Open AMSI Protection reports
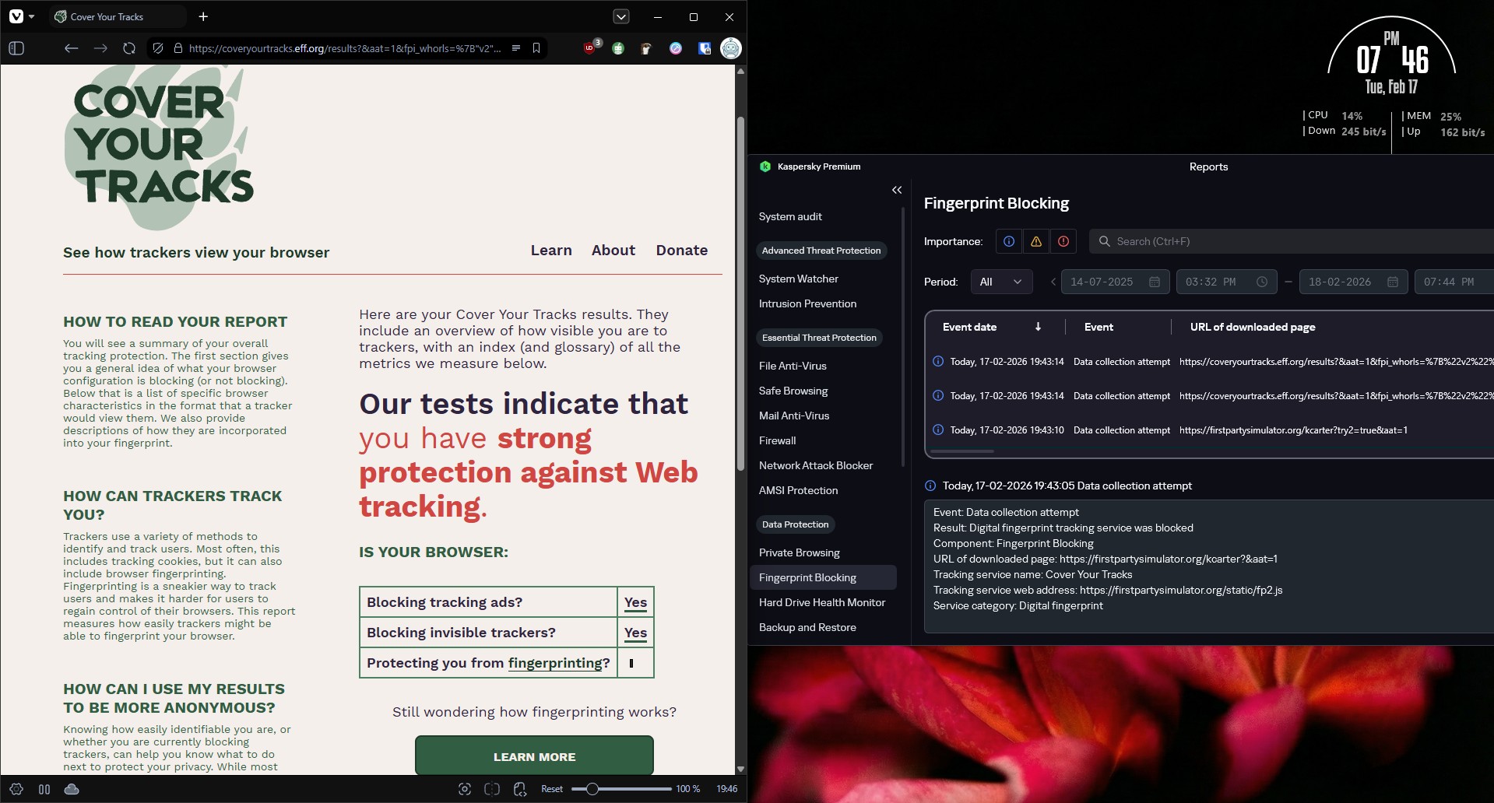Image resolution: width=1494 pixels, height=803 pixels. [798, 490]
